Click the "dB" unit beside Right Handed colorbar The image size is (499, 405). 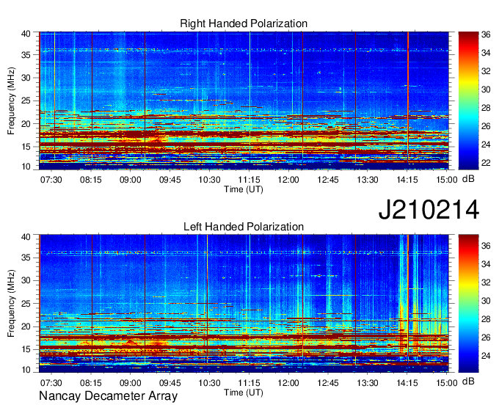(x=468, y=179)
